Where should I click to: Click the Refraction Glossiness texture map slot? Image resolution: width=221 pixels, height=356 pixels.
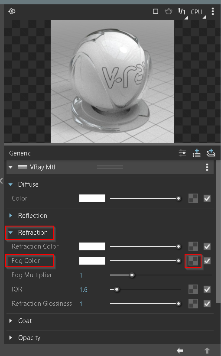click(x=193, y=304)
